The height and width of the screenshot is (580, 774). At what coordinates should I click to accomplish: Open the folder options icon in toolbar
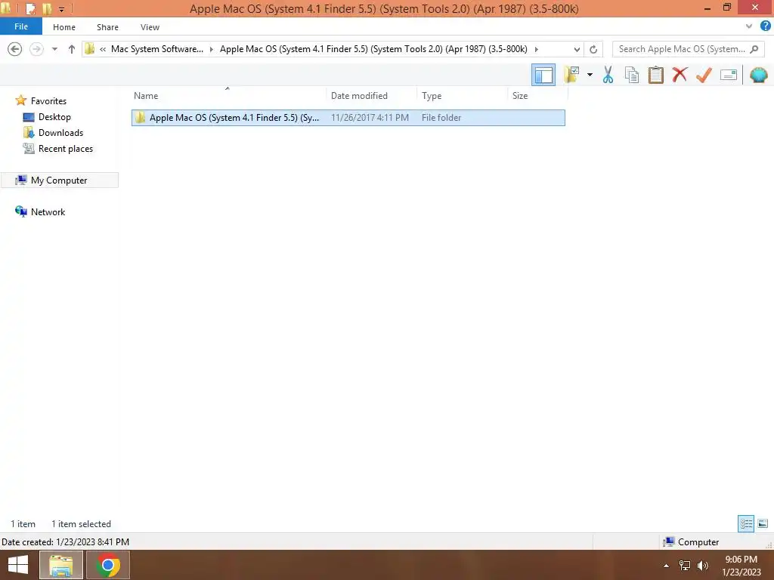coord(571,75)
